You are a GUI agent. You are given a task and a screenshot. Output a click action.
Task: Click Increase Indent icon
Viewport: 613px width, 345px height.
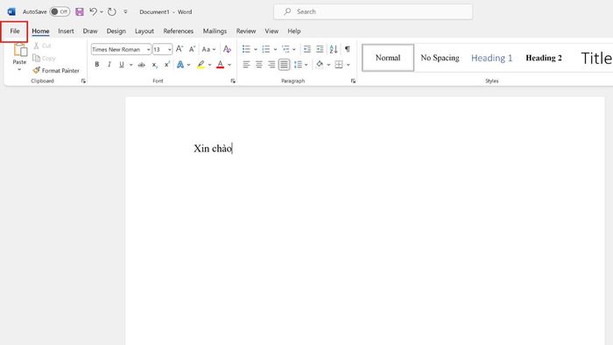pyautogui.click(x=320, y=49)
